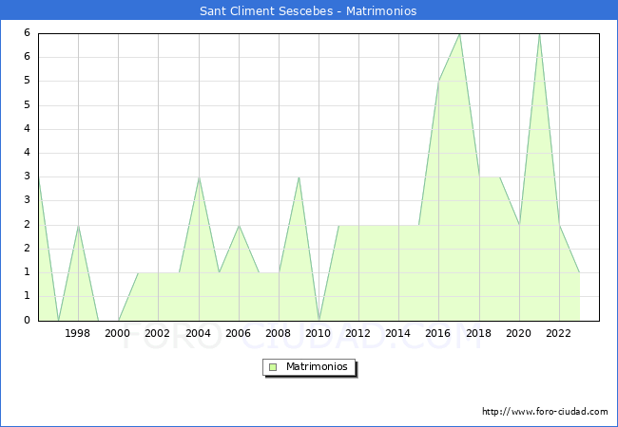Image resolution: width=618 pixels, height=427 pixels.
Task: Click the 1998 peak at value 2
Action: (78, 225)
